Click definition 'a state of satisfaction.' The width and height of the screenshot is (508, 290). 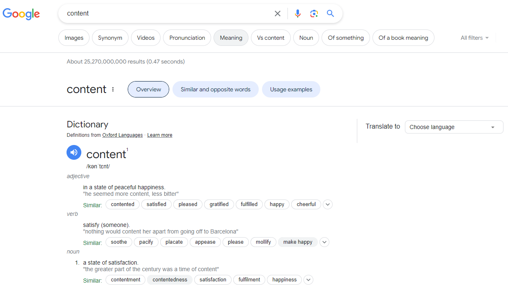[110, 263]
